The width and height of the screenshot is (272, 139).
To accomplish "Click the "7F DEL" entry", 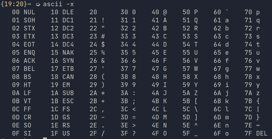I will click(x=256, y=134).
